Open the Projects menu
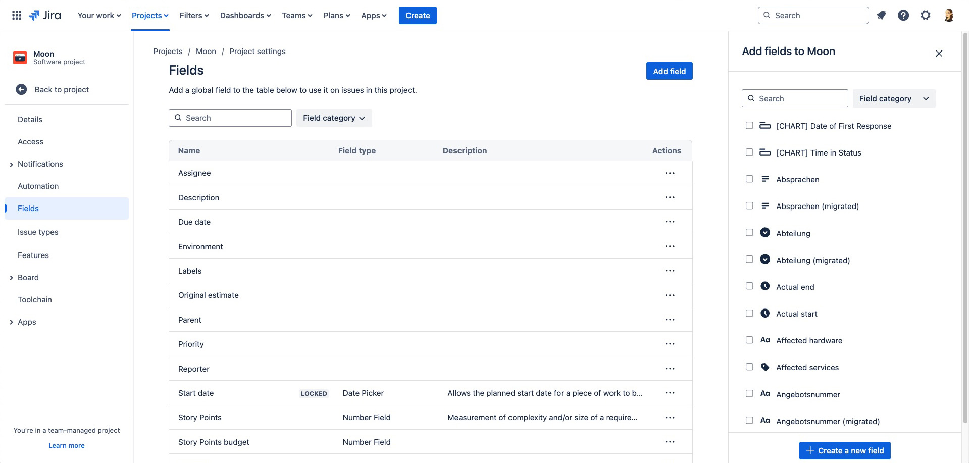The width and height of the screenshot is (969, 463). 149,15
